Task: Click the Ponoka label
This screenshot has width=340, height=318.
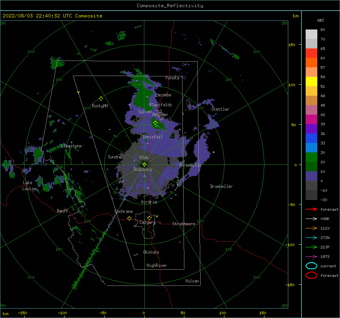Action: point(172,78)
